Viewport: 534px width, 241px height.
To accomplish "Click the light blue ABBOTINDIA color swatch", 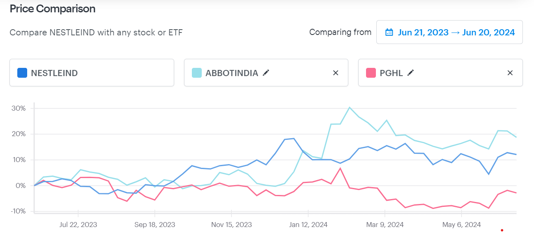I will point(197,73).
